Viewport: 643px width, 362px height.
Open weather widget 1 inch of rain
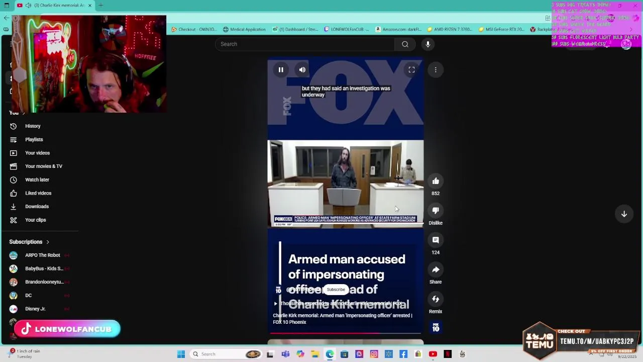[x=25, y=354]
